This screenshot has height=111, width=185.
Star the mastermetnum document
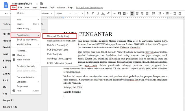click(x=37, y=3)
